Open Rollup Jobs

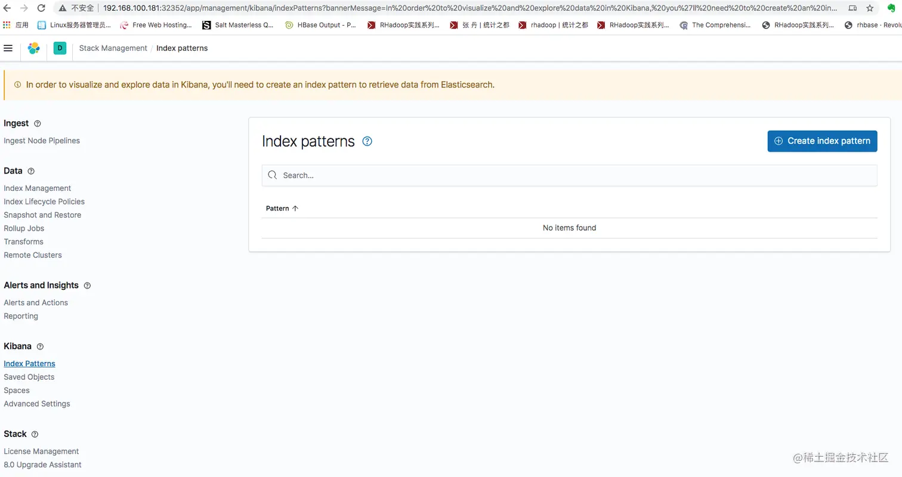coord(24,228)
